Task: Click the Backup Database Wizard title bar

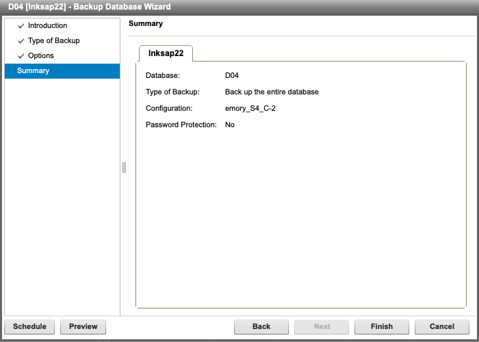Action: click(x=239, y=7)
